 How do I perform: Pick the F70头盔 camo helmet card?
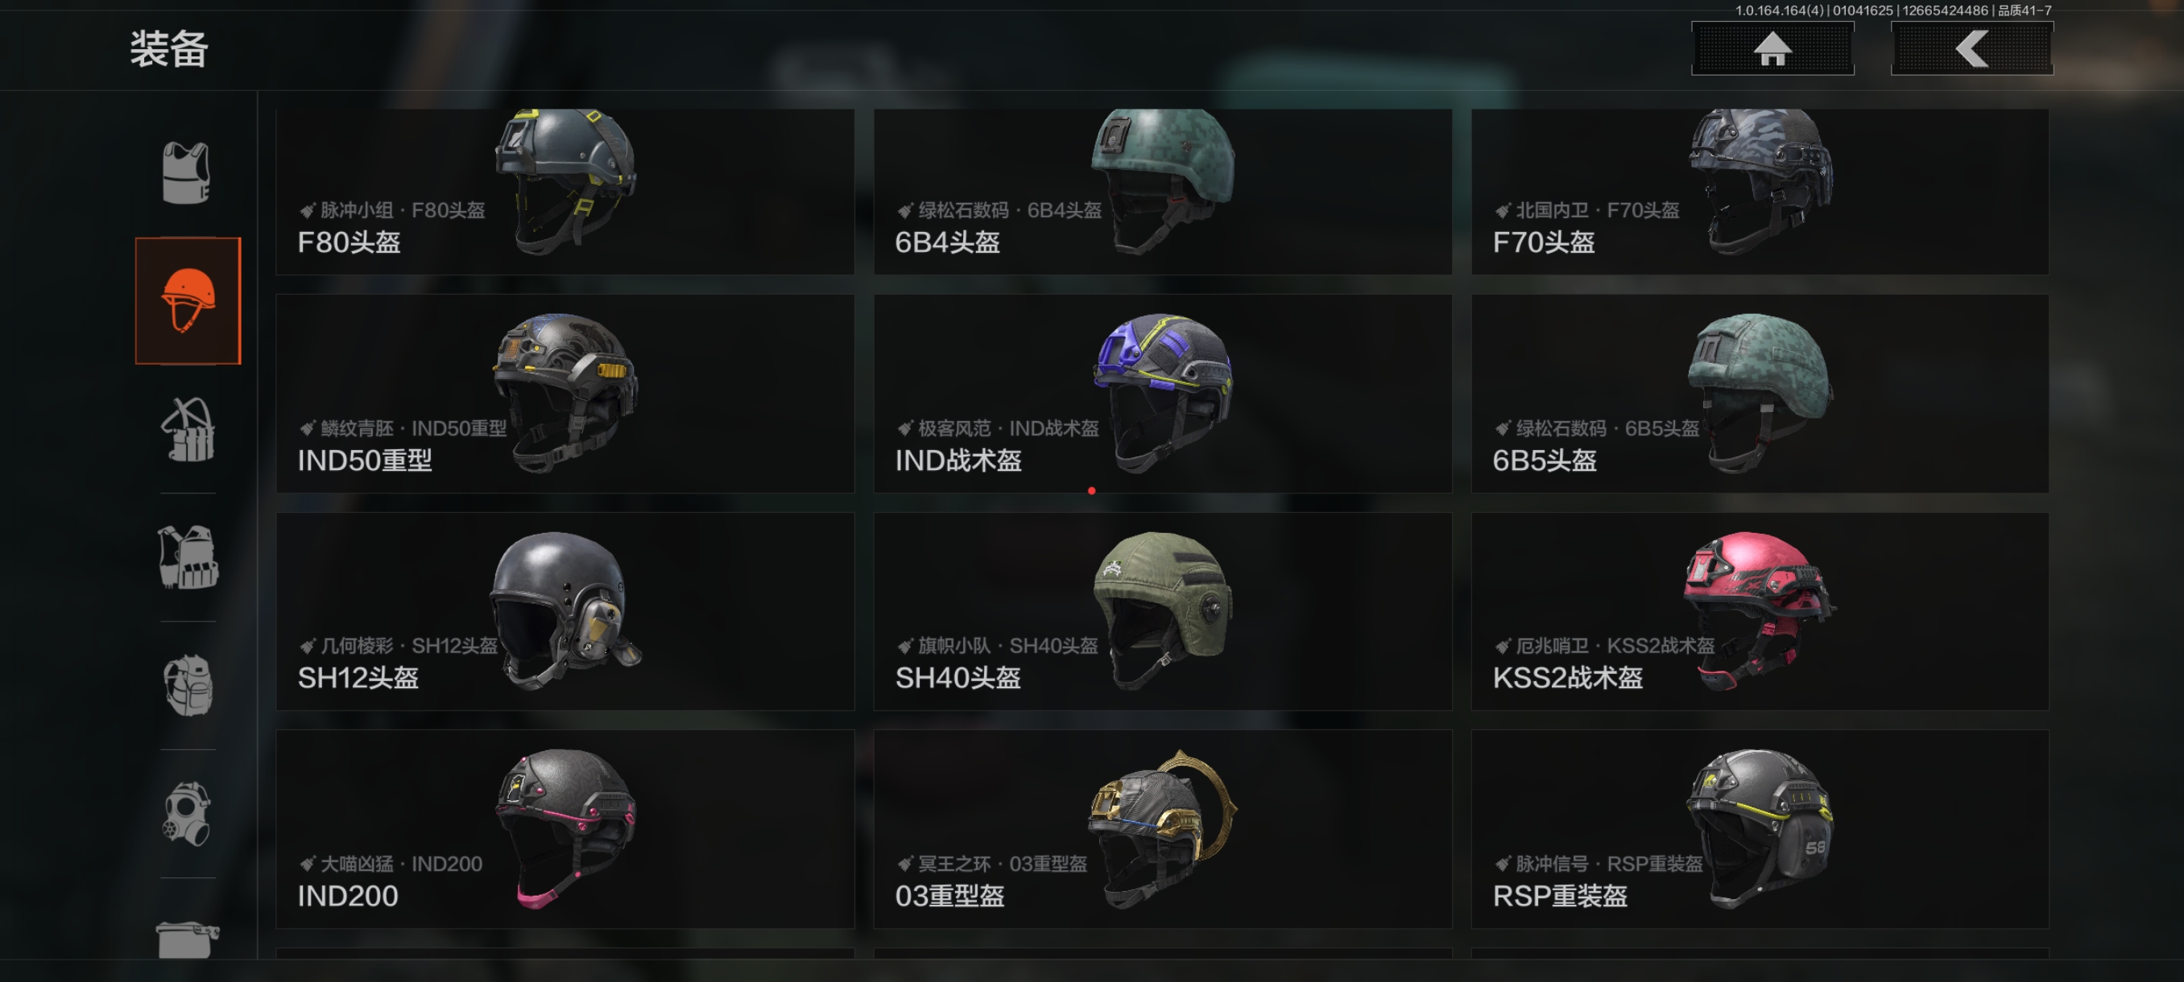[1760, 191]
